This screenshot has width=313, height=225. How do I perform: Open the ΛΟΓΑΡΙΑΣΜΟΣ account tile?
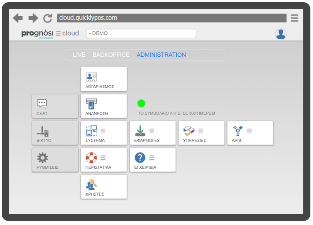pos(104,79)
